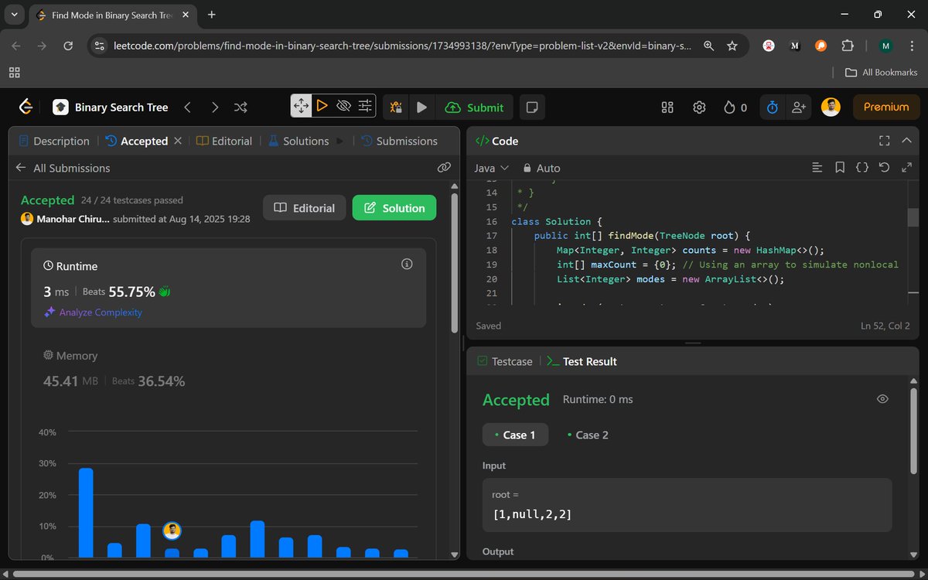This screenshot has width=928, height=580.
Task: Maximize Code panel with corner brackets icon
Action: 885,141
